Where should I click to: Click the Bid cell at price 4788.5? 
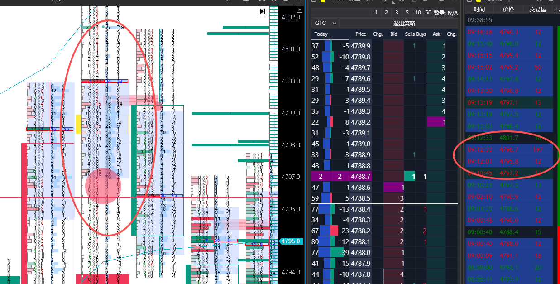(x=393, y=198)
